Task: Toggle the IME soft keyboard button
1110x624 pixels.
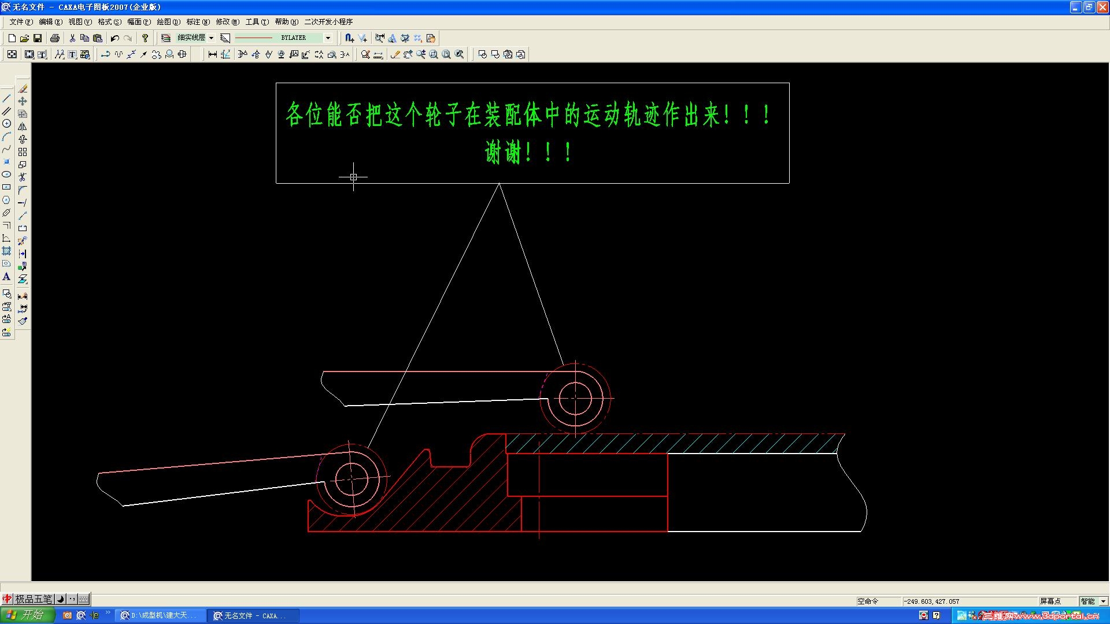Action: tap(83, 599)
